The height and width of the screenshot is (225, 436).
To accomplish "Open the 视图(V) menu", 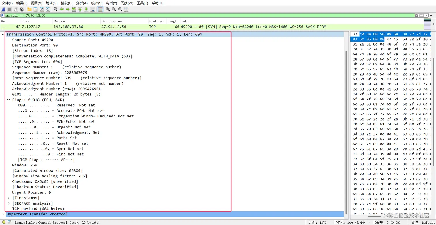I will tap(36, 3).
